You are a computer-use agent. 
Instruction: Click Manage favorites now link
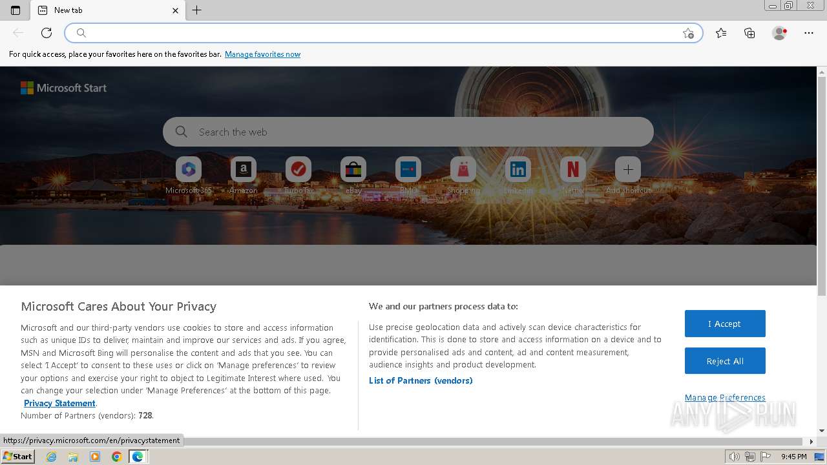262,54
